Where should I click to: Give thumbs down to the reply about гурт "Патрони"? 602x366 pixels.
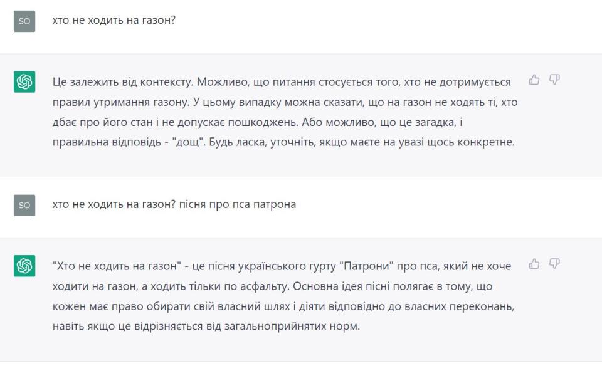(x=554, y=264)
